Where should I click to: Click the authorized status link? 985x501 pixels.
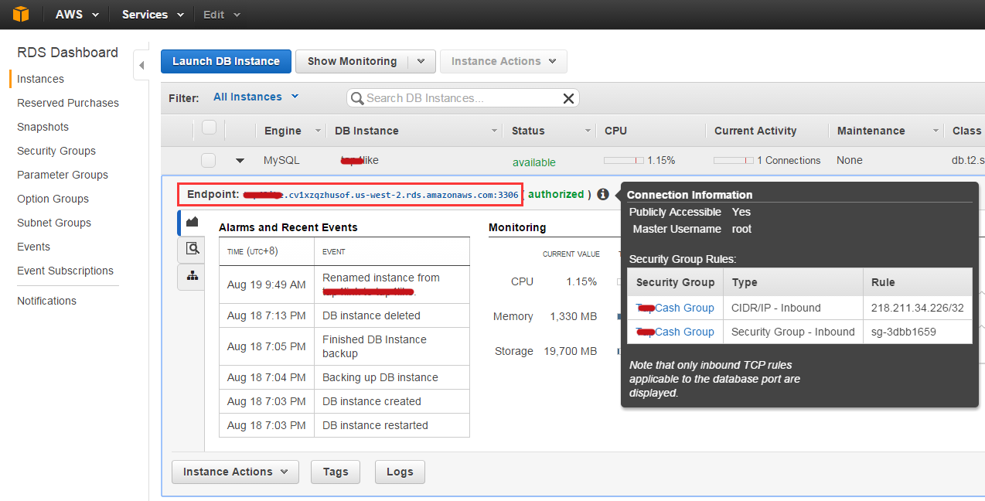(x=556, y=194)
